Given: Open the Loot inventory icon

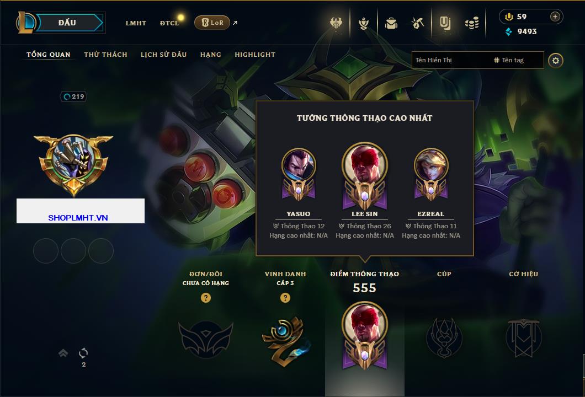Looking at the screenshot, I should [x=445, y=23].
